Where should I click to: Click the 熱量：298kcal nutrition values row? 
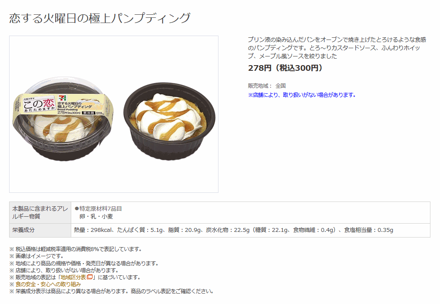(x=234, y=230)
